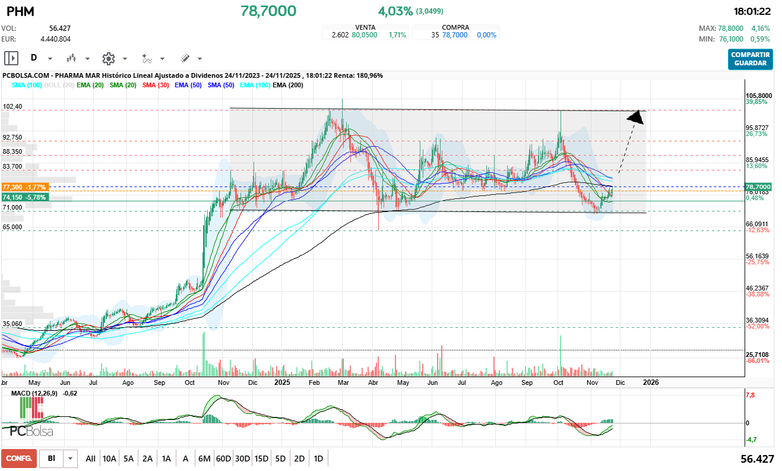Select the 1D time range
The width and height of the screenshot is (782, 471).
pyautogui.click(x=318, y=459)
